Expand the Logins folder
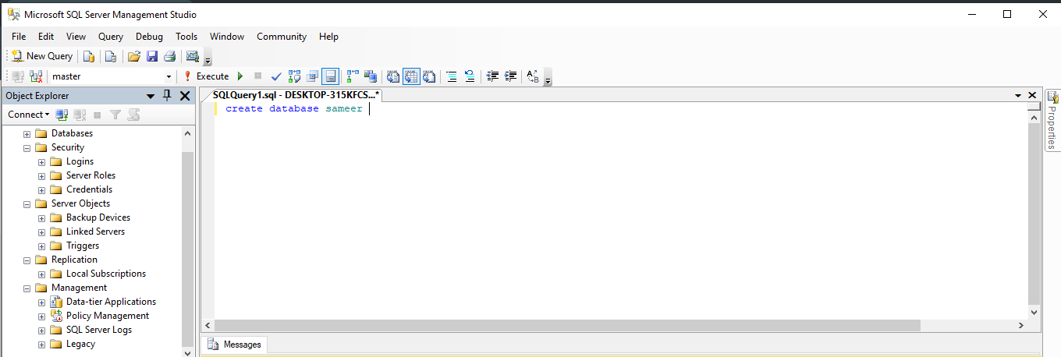The width and height of the screenshot is (1061, 357). [42, 161]
